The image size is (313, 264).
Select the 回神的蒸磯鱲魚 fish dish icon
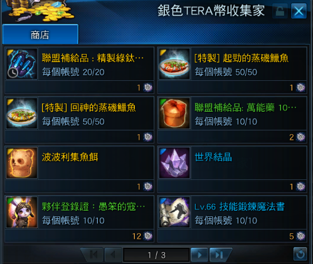pos(22,114)
